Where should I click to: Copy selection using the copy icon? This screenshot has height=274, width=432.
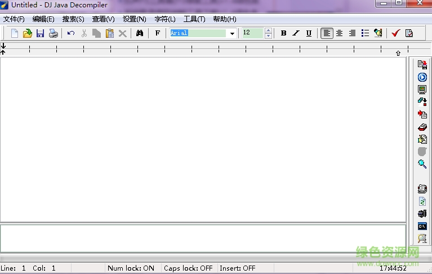point(96,33)
